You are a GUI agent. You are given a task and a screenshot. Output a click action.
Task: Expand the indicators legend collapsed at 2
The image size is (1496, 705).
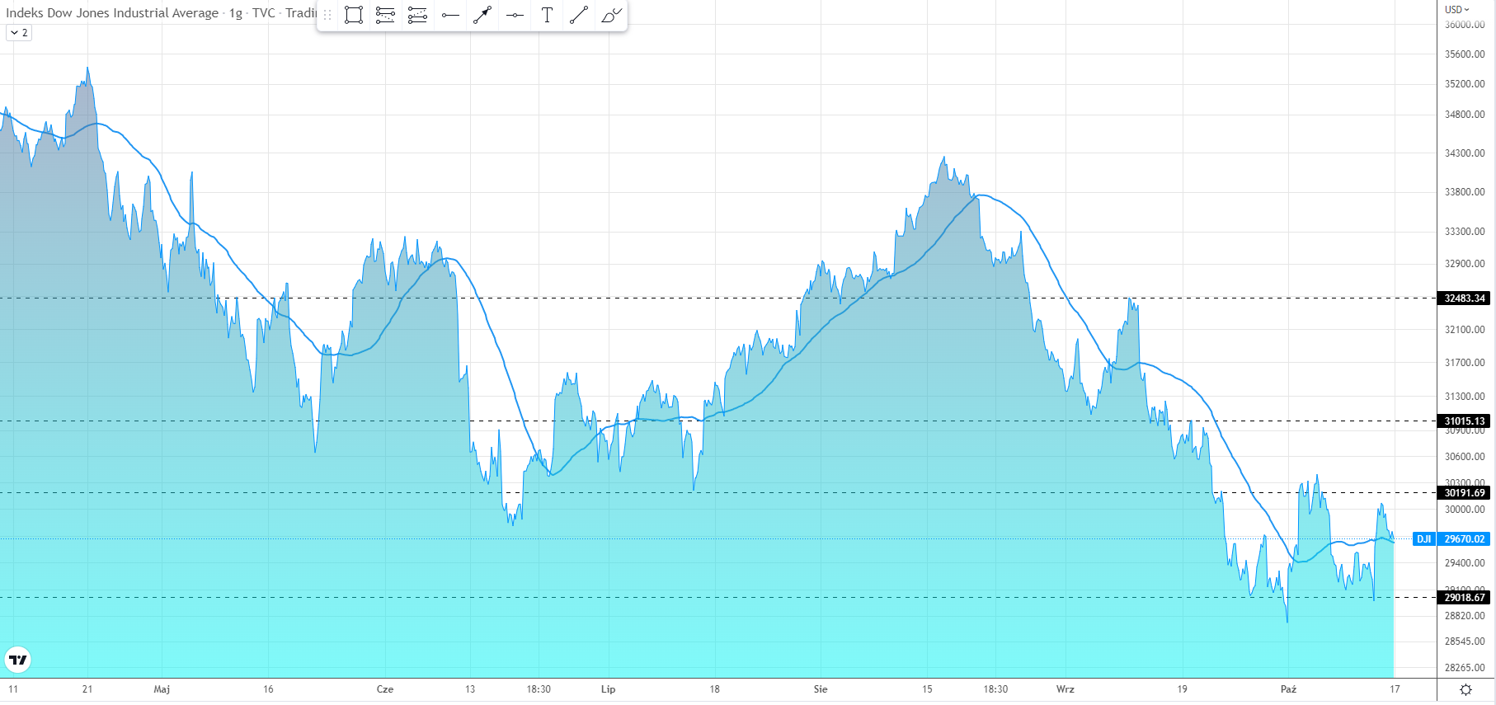click(19, 33)
